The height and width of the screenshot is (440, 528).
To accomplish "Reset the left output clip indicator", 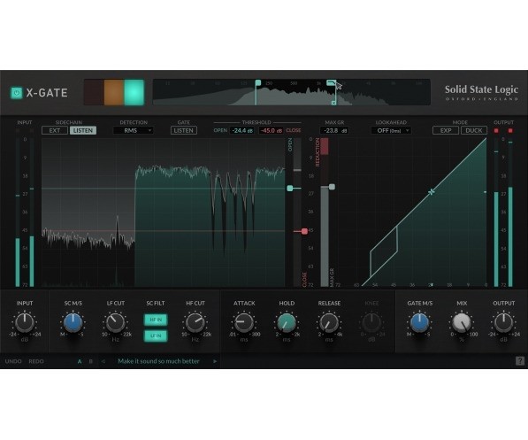I will click(x=496, y=131).
